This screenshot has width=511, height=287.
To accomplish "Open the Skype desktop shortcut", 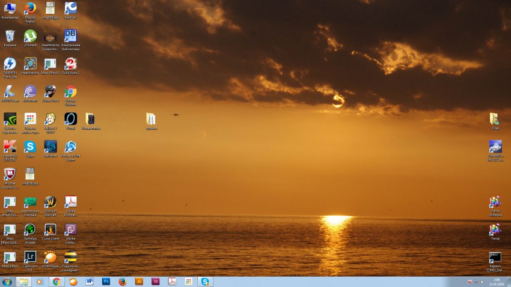I will (30, 147).
